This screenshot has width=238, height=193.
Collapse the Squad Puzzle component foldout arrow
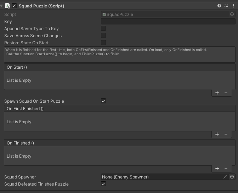tap(1, 6)
